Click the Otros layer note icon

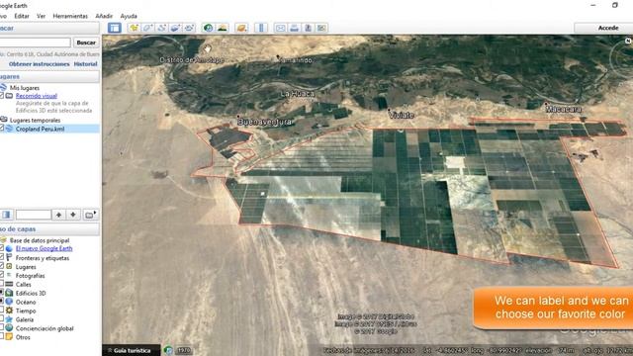9,336
